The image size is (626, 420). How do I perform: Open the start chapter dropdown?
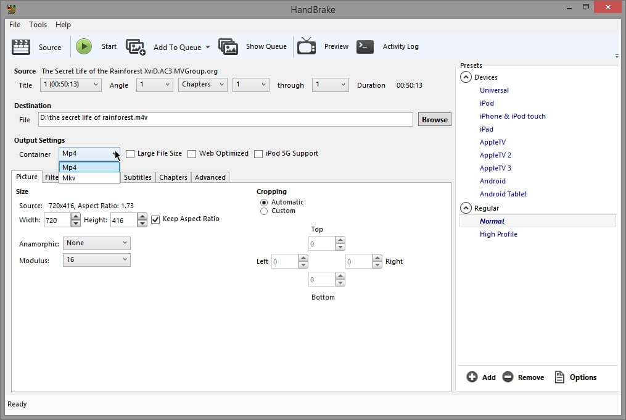[251, 85]
